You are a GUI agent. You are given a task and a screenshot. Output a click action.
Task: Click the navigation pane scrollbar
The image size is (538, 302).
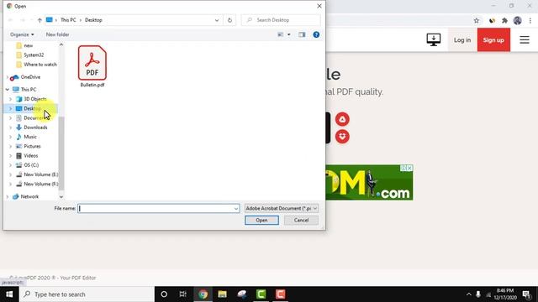coord(61,154)
